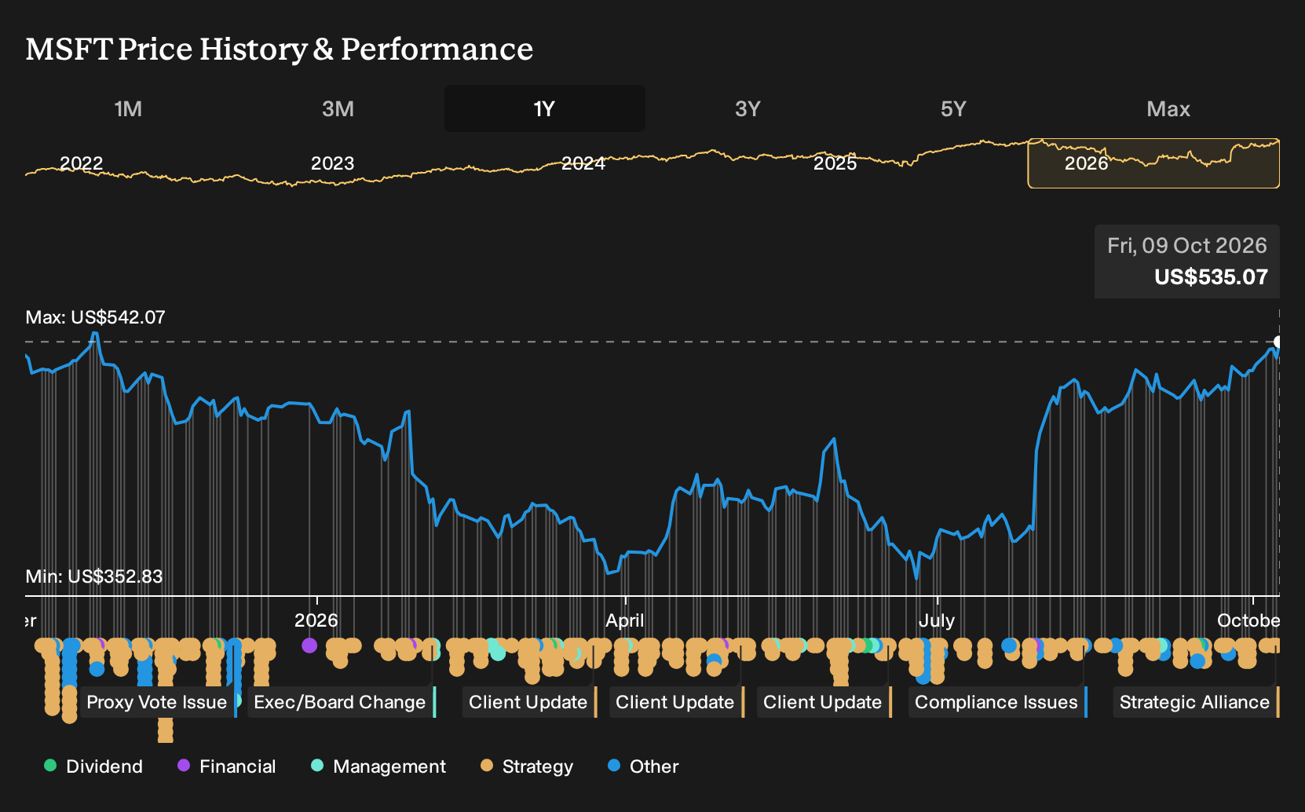Screen dimensions: 1305x812
Task: Switch to the 3M time range
Action: pyautogui.click(x=338, y=108)
